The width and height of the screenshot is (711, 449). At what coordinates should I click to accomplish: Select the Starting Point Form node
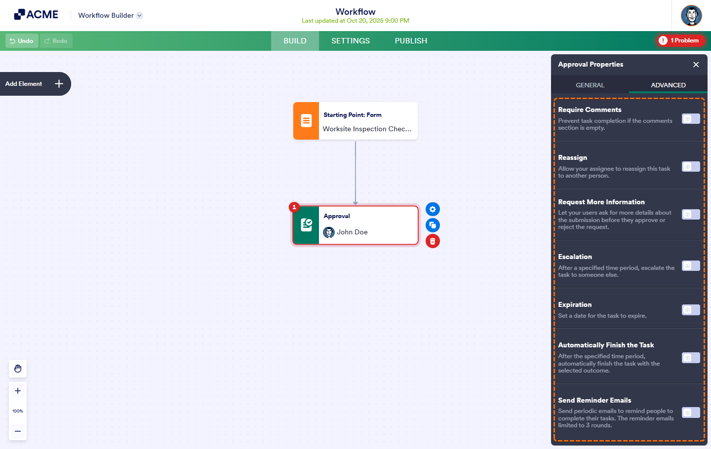tap(355, 121)
